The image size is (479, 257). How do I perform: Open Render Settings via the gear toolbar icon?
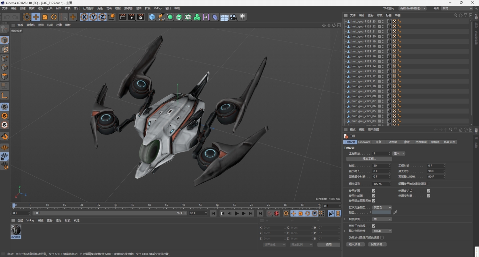(x=141, y=18)
